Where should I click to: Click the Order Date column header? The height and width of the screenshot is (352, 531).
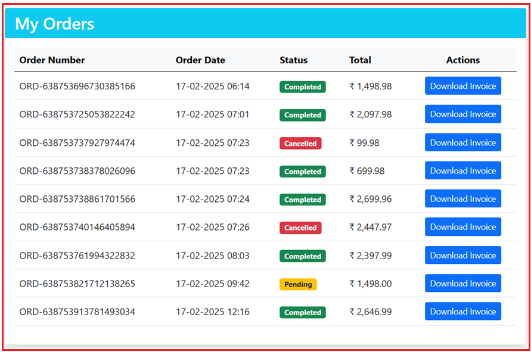click(x=200, y=60)
